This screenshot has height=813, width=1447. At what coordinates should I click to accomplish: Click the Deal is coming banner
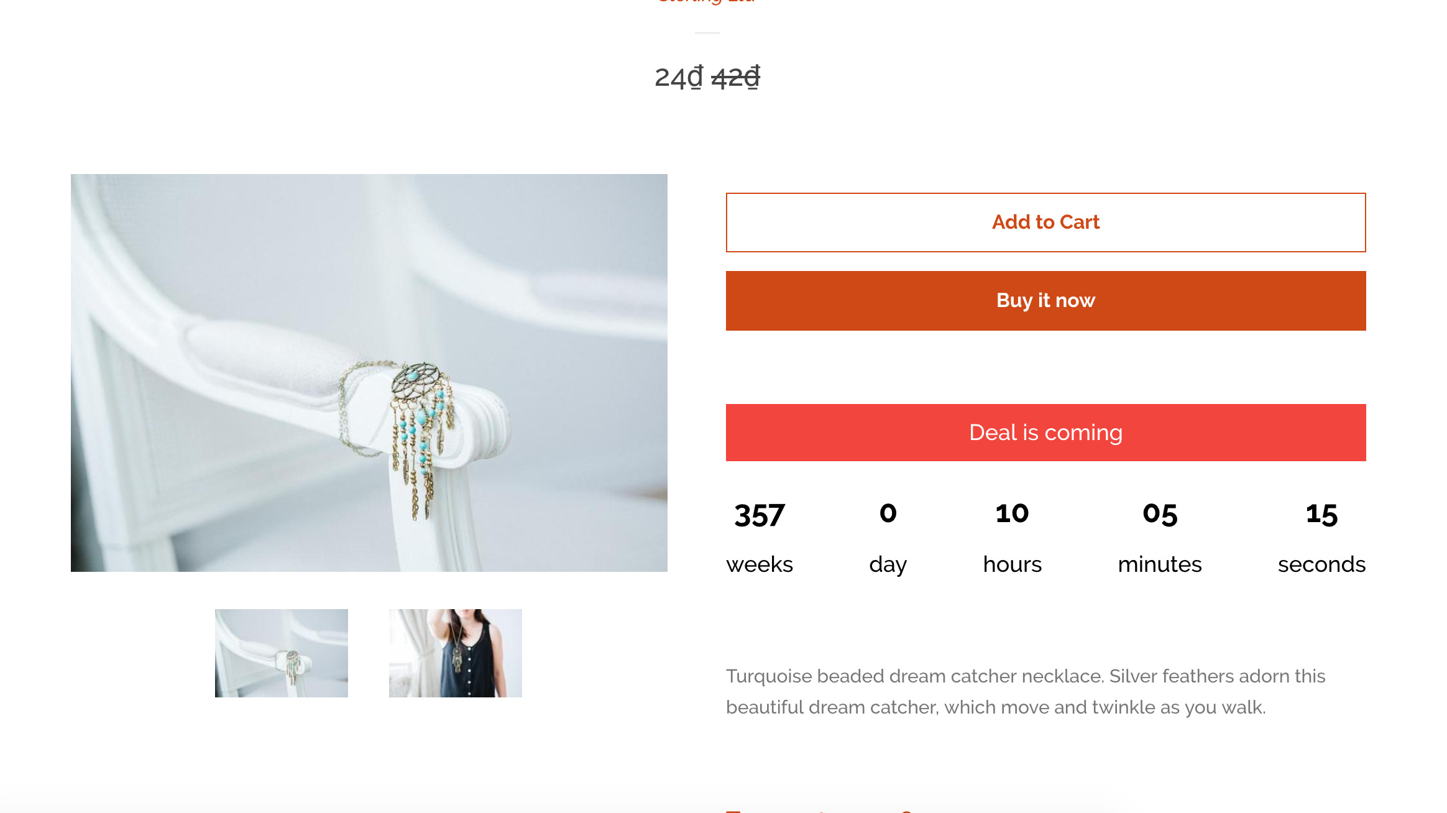click(x=1044, y=432)
